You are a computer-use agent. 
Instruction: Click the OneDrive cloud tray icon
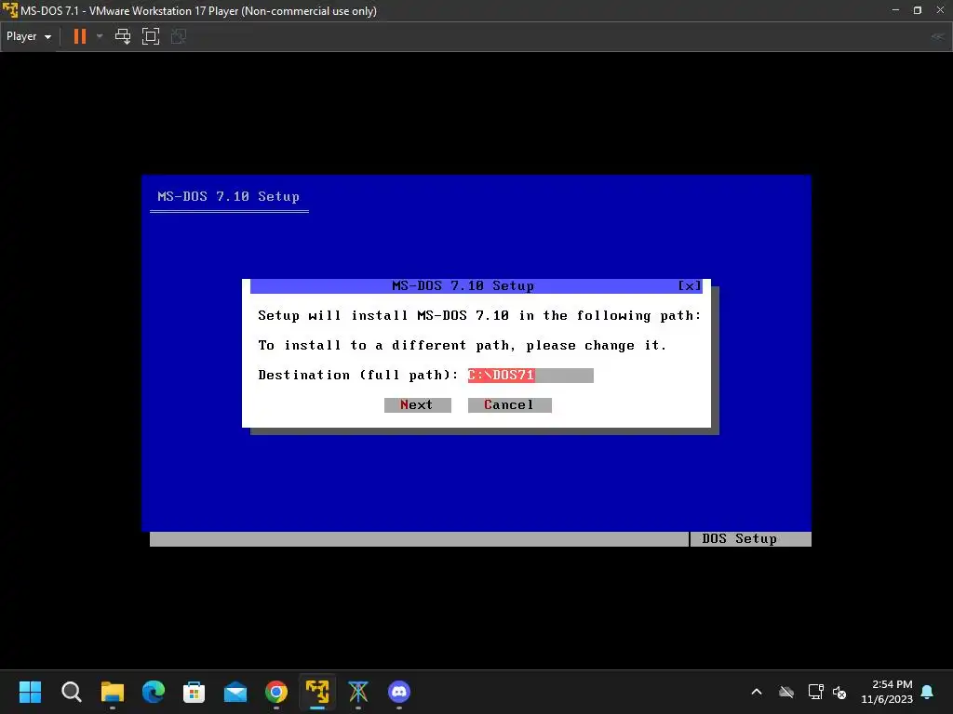pyautogui.click(x=786, y=692)
